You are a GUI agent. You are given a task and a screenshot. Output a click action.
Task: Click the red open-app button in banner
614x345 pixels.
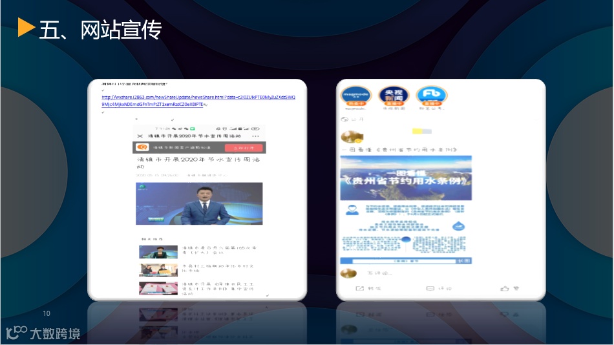pos(244,148)
